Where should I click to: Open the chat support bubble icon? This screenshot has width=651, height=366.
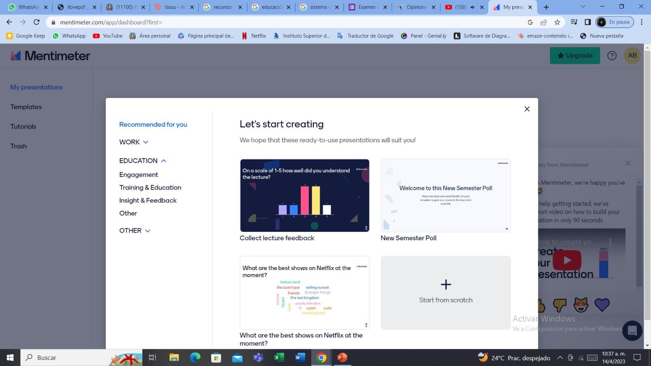click(632, 330)
